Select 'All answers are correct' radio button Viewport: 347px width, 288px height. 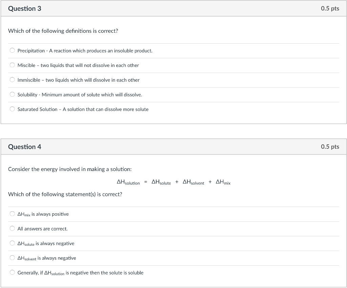[x=12, y=229]
